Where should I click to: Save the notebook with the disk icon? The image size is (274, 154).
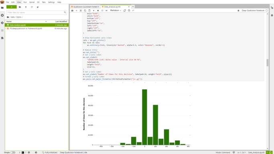(72, 11)
